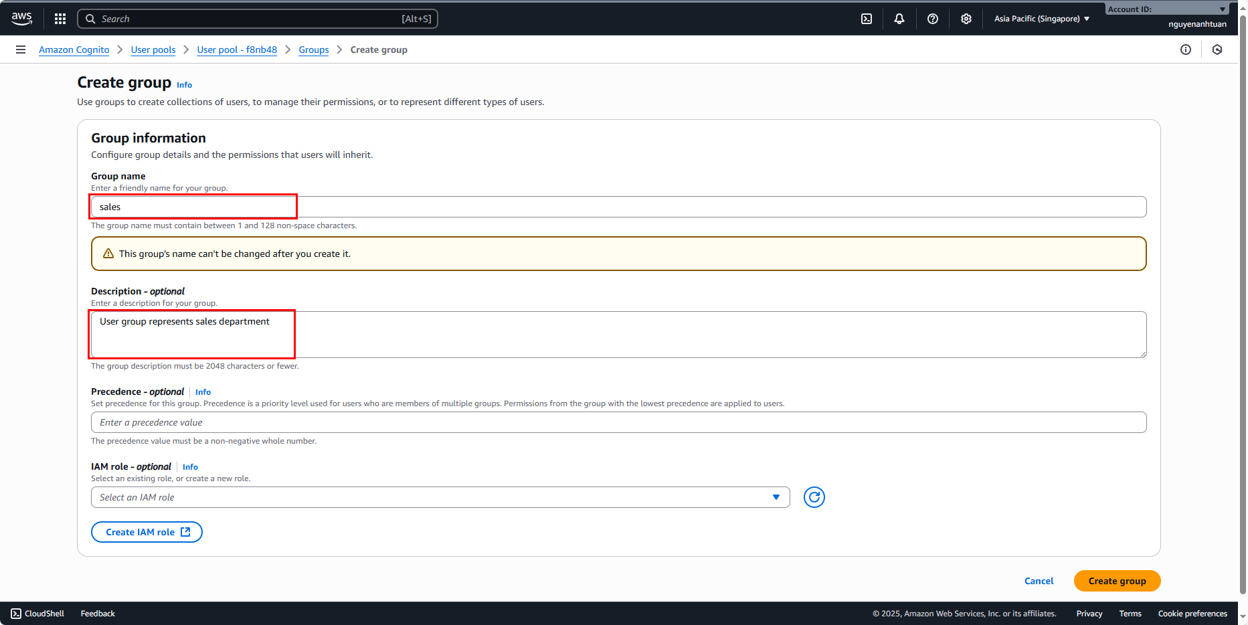The width and height of the screenshot is (1248, 625).
Task: Refresh the IAM role list
Action: tap(814, 497)
